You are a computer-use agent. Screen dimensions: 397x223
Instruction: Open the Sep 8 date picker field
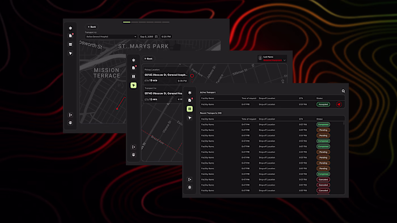tap(149, 37)
